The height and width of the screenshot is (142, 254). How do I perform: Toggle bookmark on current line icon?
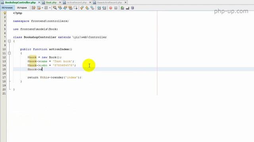92,8
